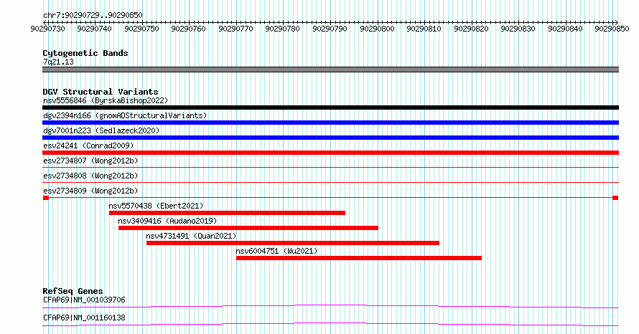
Task: Click the red nsv6004751 variant bar
Action: click(358, 258)
